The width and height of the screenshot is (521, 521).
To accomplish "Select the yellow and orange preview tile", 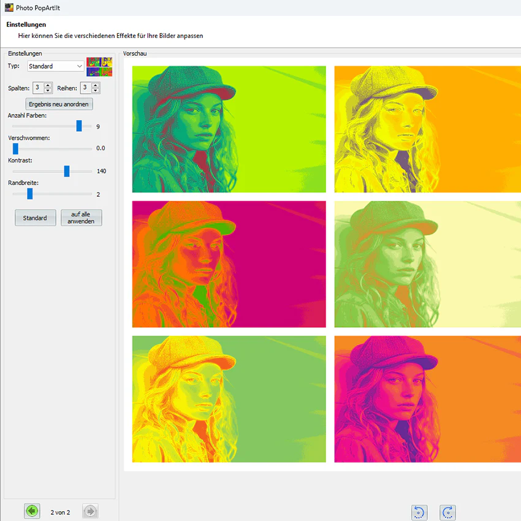I will 428,129.
